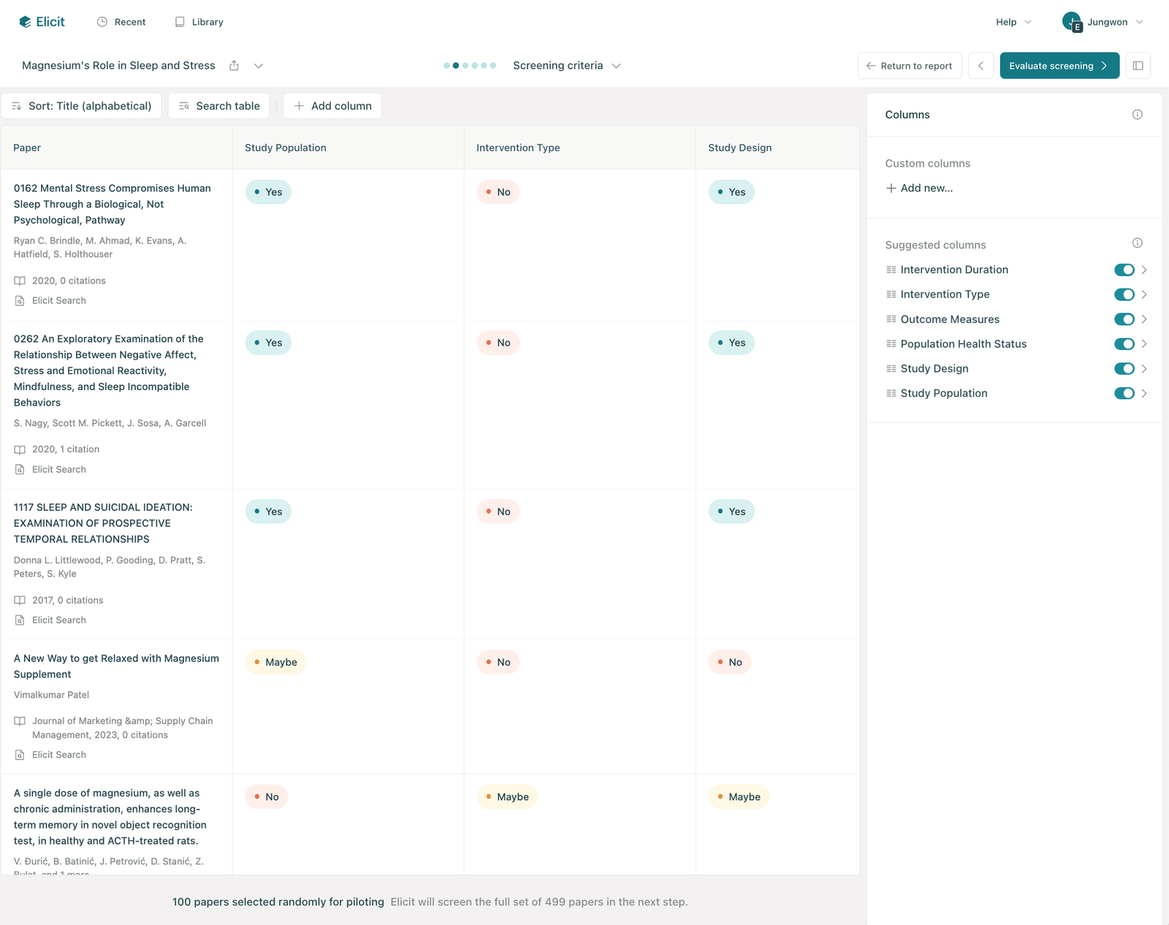
Task: Open the Recent tab
Action: (121, 22)
